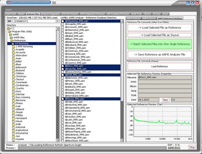Click the Album input field

(x=165, y=86)
